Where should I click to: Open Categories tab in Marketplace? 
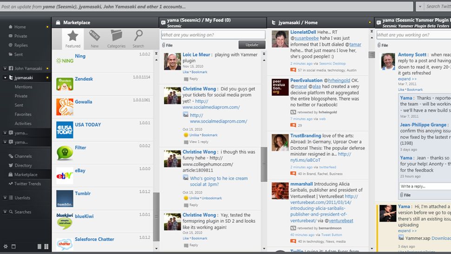tap(116, 39)
